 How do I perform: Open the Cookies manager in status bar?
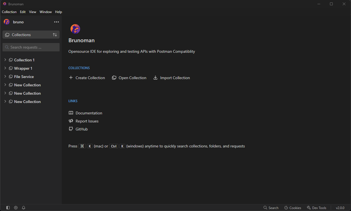pos(293,207)
